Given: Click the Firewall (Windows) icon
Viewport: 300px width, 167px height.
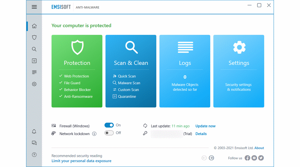Looking at the screenshot, I should [54, 126].
